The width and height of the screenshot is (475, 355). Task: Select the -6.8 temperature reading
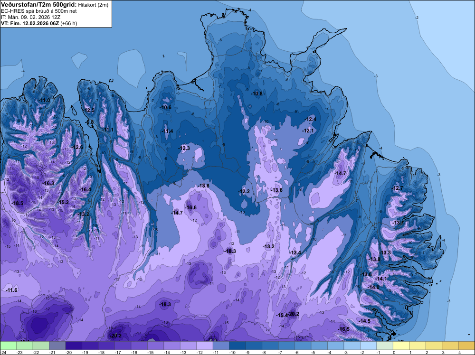[x=90, y=122]
